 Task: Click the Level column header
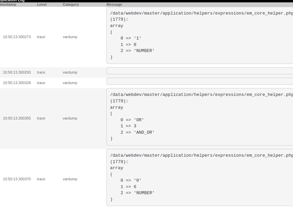[42, 4]
